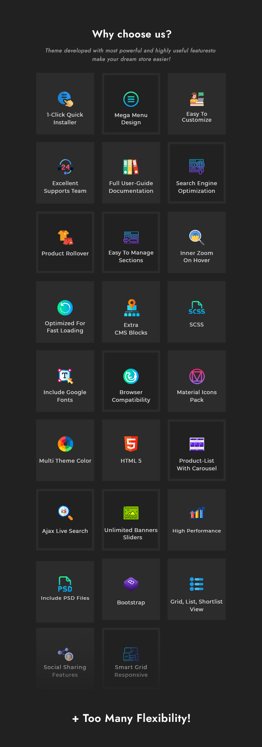Click the Full User-Guide Documentation binders icon
262x747 pixels.
(131, 167)
